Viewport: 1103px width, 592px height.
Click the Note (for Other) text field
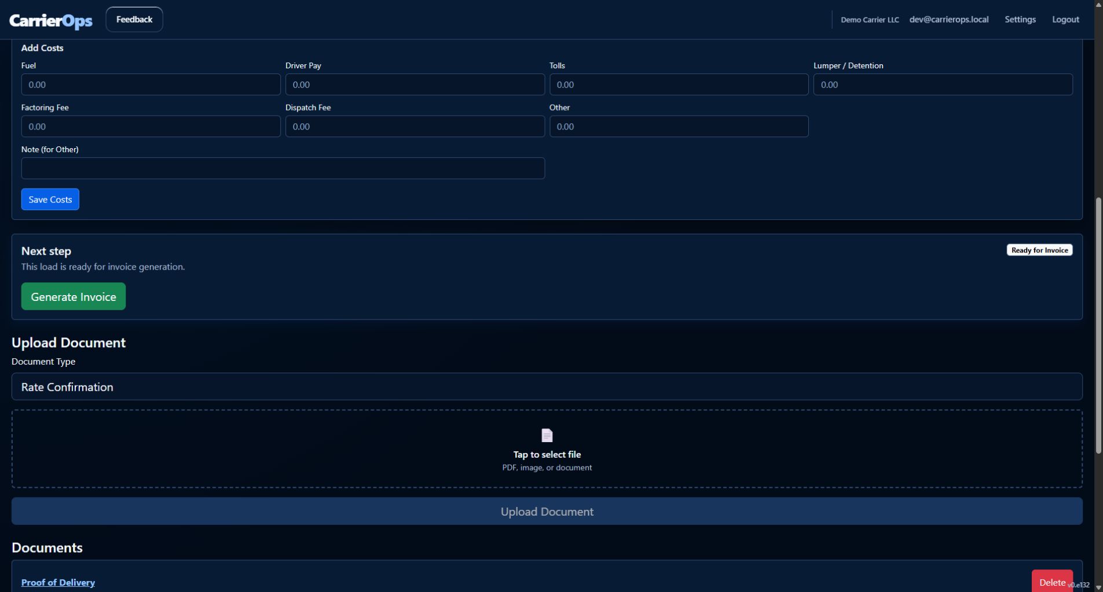283,168
